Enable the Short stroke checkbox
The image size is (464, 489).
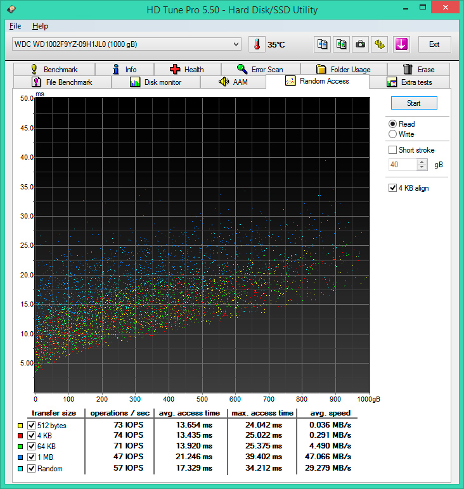pos(393,150)
